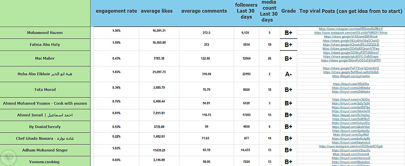Select the media count cell '26'
The width and height of the screenshot is (405, 166).
[270, 58]
